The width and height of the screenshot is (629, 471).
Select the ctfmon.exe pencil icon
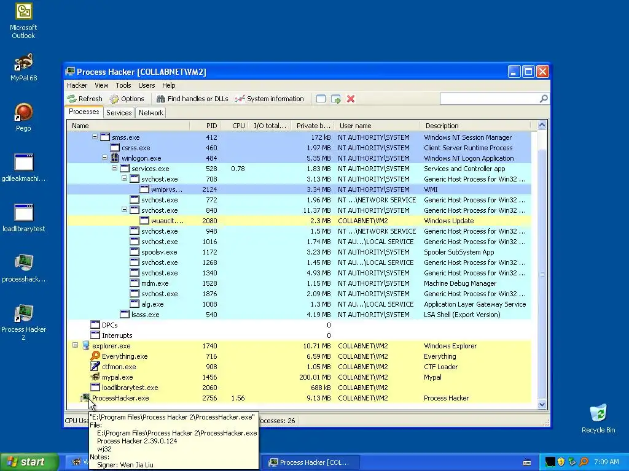(95, 366)
